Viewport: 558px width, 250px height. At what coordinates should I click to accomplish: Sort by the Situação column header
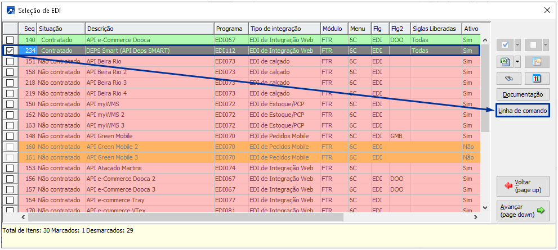coord(61,29)
